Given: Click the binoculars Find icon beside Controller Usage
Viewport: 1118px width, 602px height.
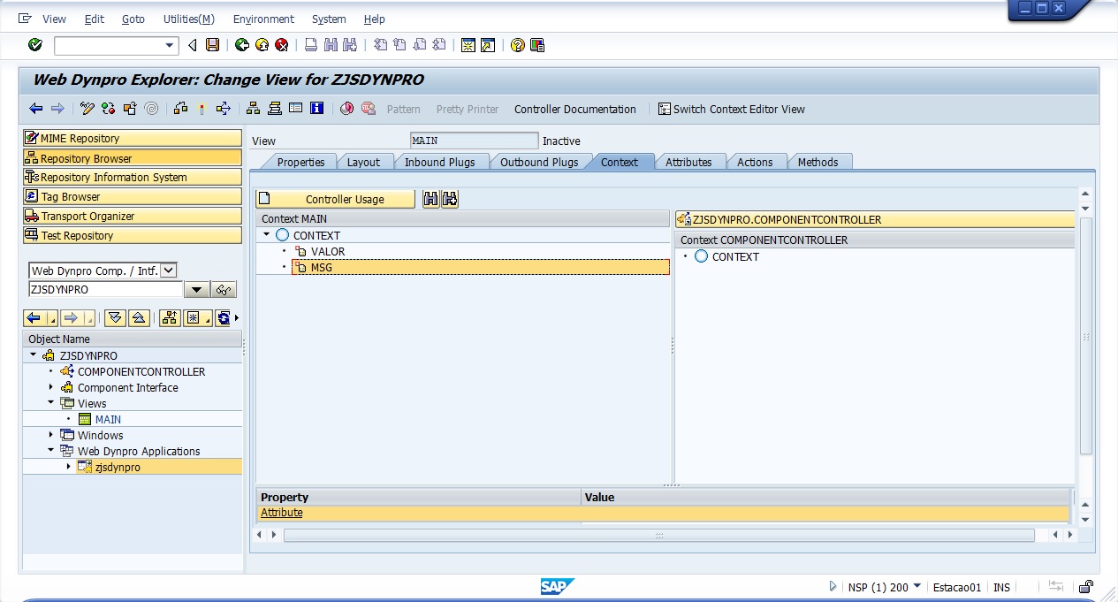Looking at the screenshot, I should pyautogui.click(x=430, y=199).
